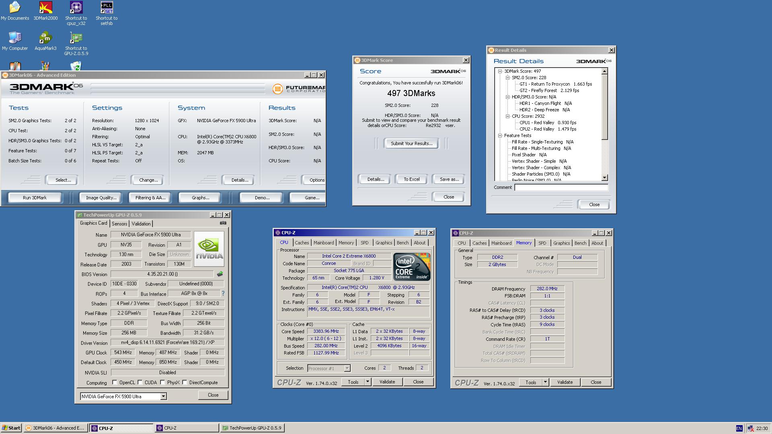Screen dimensions: 772x434
Task: Collapse the HDR/SM3.0 Score tree node
Action: point(508,97)
